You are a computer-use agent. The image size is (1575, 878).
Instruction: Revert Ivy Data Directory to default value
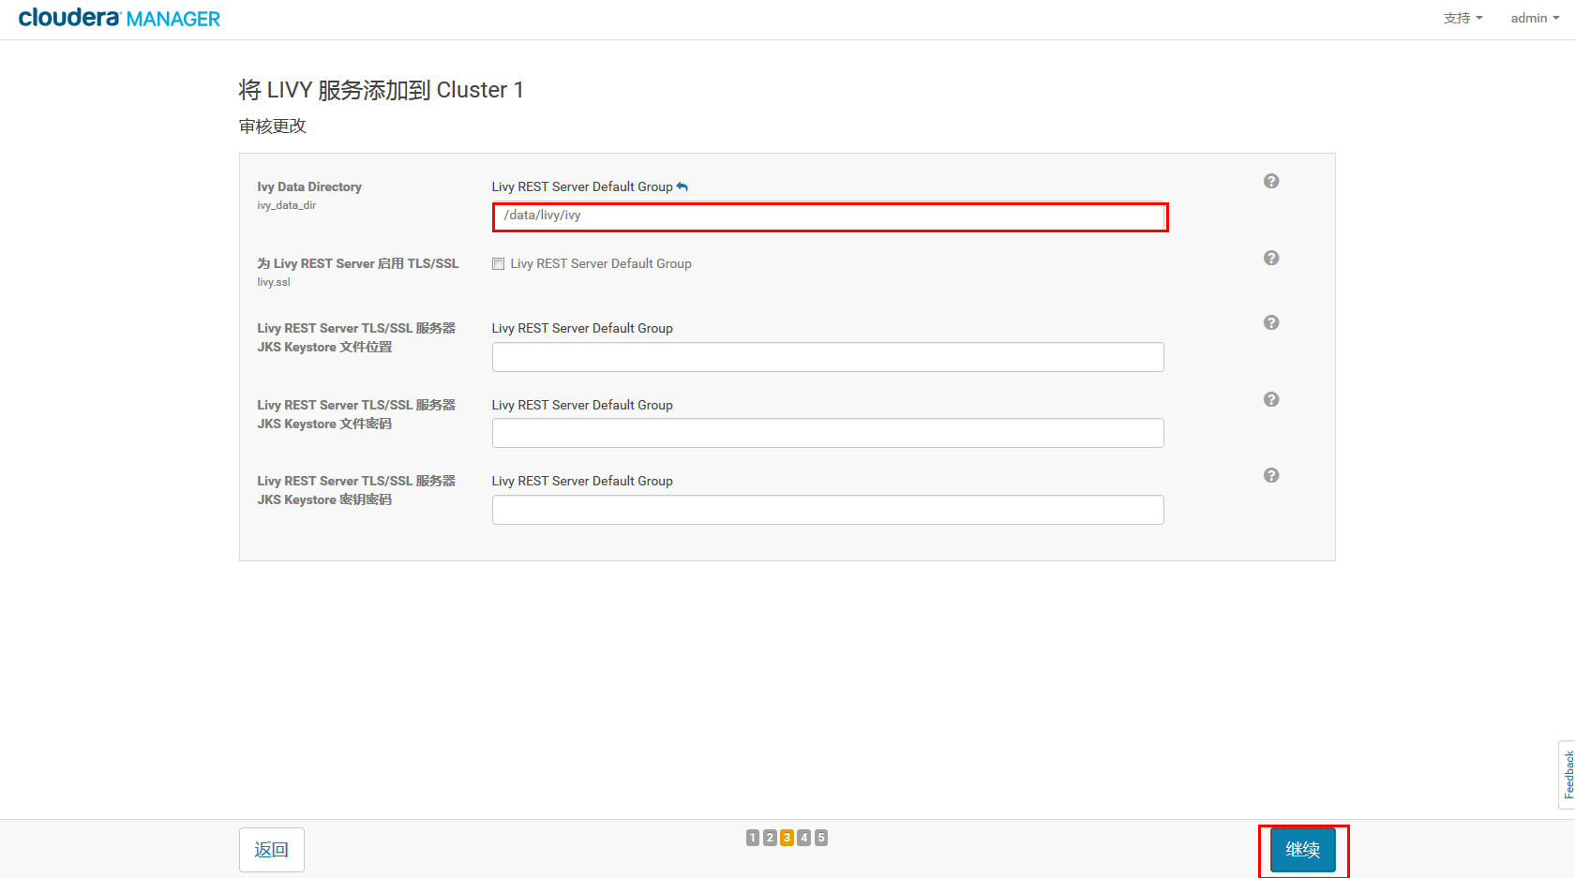(x=682, y=186)
